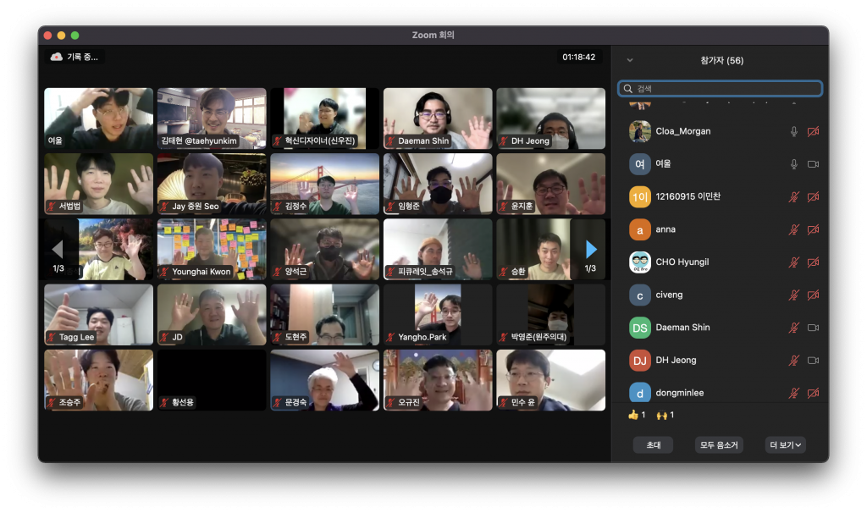Screen dimensions: 867x513
Task: Click the orange anna avatar
Action: 640,229
